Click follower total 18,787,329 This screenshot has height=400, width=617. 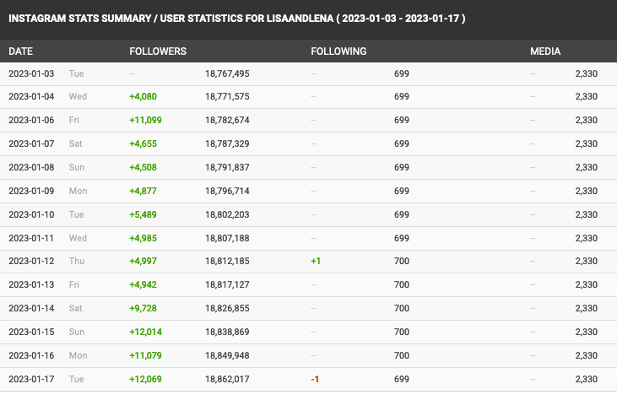[x=227, y=143]
